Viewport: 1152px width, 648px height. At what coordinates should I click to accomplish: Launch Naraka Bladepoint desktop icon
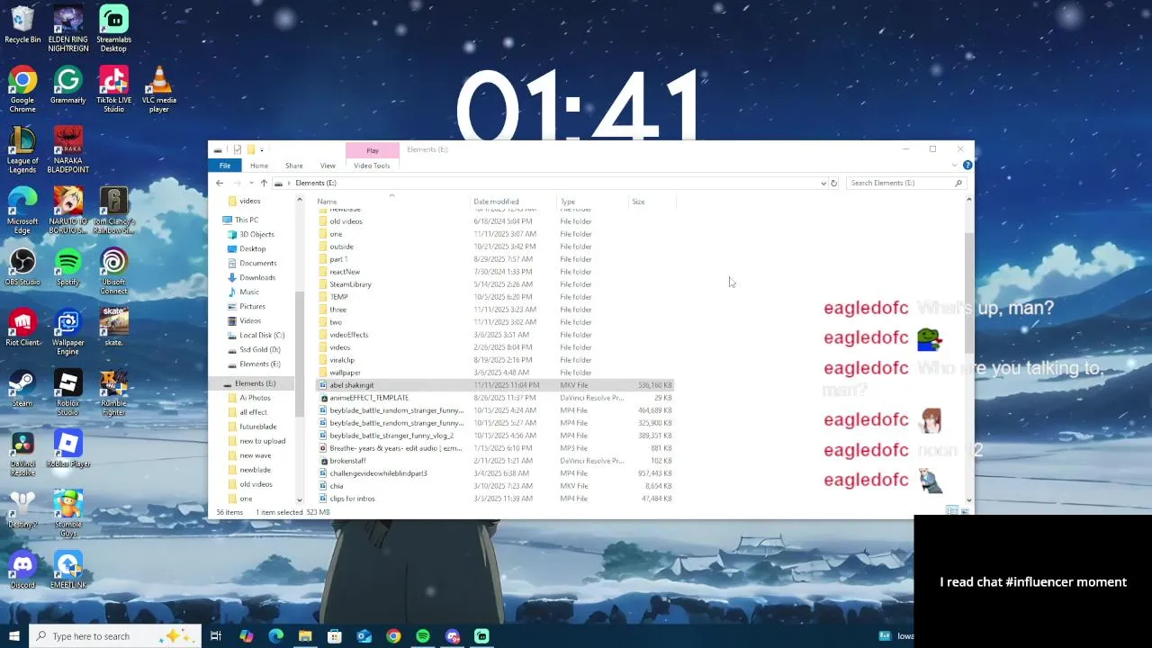[x=68, y=150]
